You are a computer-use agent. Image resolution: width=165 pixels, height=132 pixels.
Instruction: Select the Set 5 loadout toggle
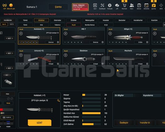point(4,24)
